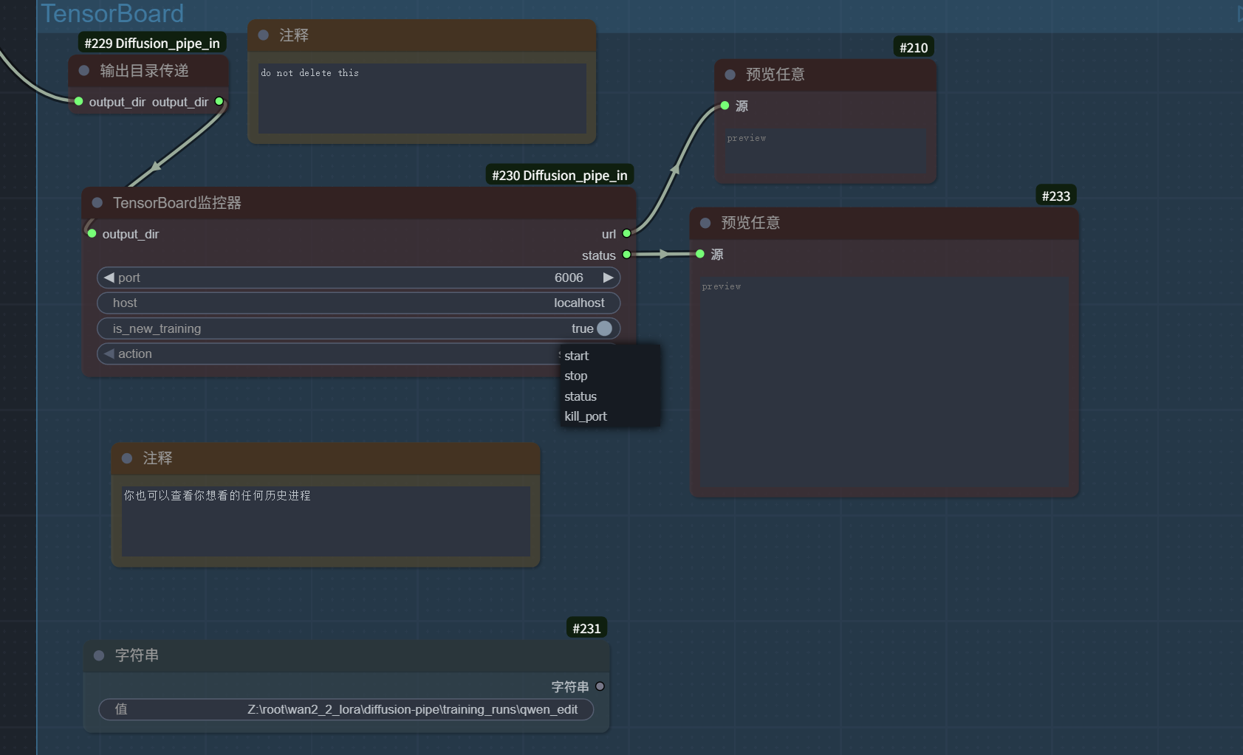This screenshot has height=755, width=1243.
Task: Click the output_dir output port on 输出目录传递
Action: tap(219, 102)
